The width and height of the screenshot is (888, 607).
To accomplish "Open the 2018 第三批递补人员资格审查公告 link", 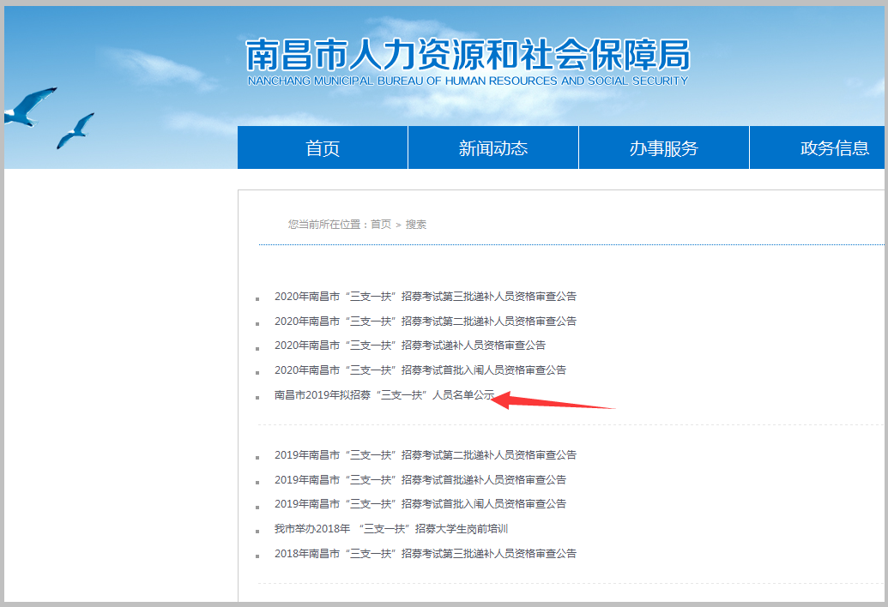I will pos(425,553).
